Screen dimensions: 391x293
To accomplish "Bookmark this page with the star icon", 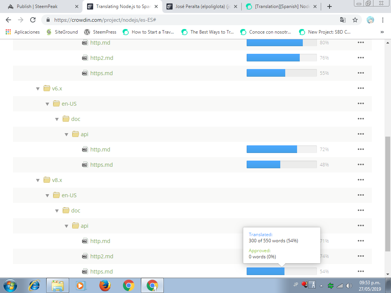I will tap(355, 20).
